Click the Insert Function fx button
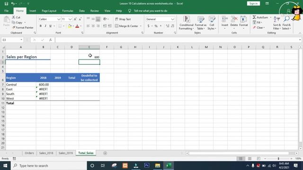Screen dimensions: 303x170 [x=51, y=40]
